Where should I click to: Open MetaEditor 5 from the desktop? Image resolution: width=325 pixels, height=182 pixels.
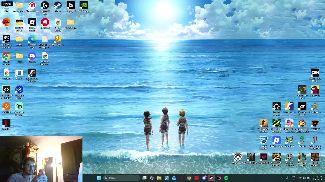58,41
